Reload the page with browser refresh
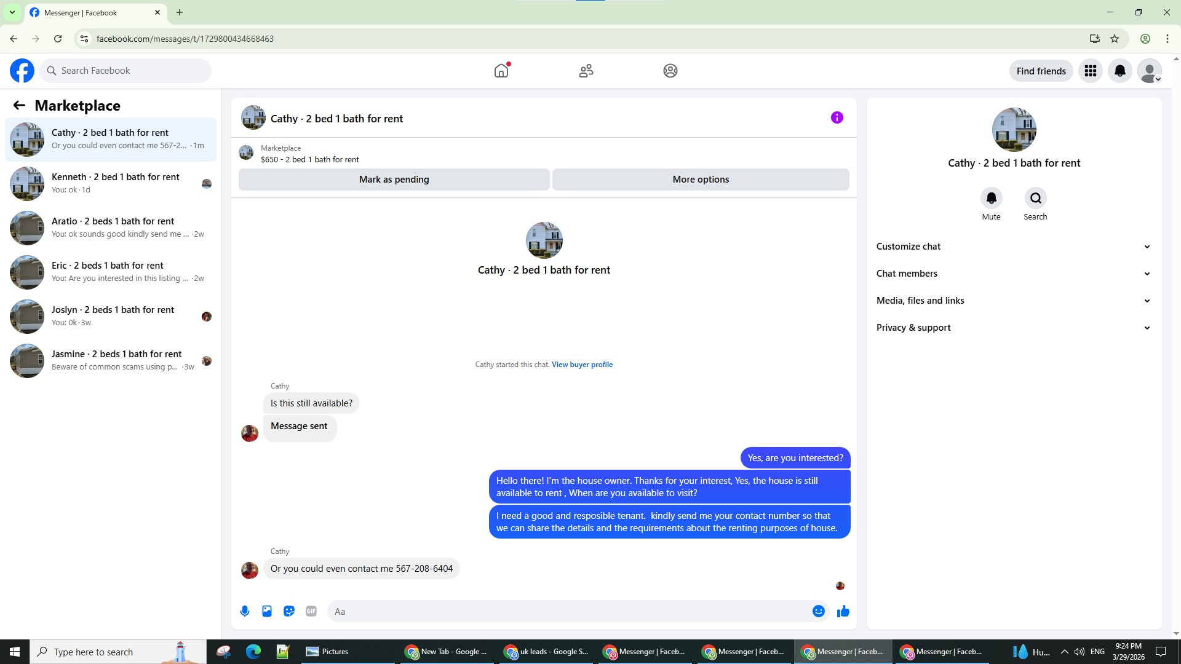 click(58, 39)
